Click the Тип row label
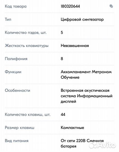 tap(8, 19)
